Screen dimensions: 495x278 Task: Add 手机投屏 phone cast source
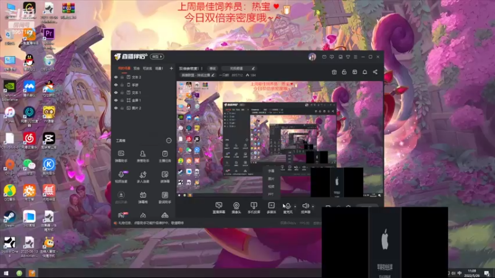[x=254, y=208]
